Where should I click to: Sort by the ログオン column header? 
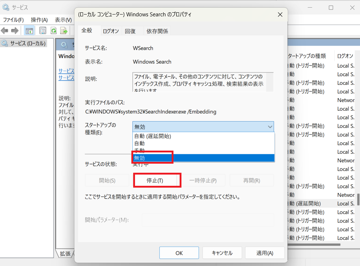point(345,56)
